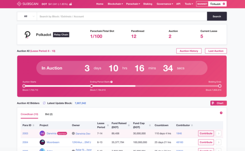Expand the Blockchain menu
Image resolution: width=245 pixels, height=151 pixels.
point(115,4)
